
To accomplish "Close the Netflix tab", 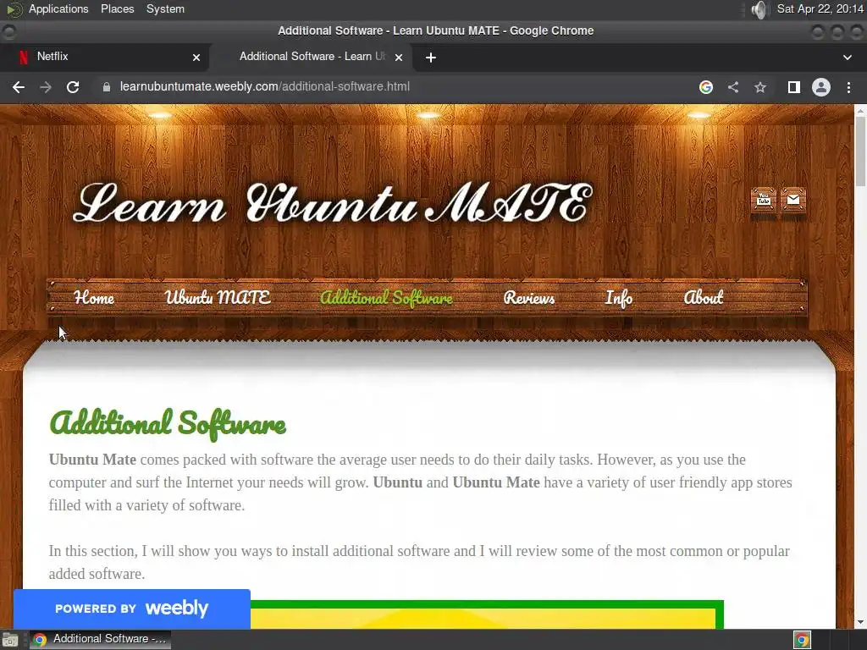I will 196,58.
